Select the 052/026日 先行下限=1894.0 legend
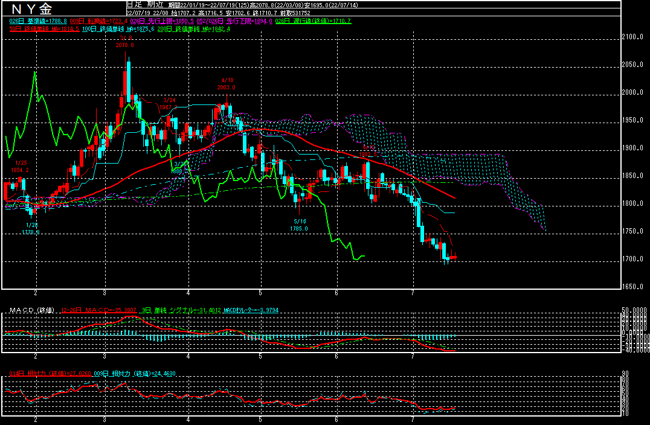The image size is (650, 425). (x=234, y=21)
